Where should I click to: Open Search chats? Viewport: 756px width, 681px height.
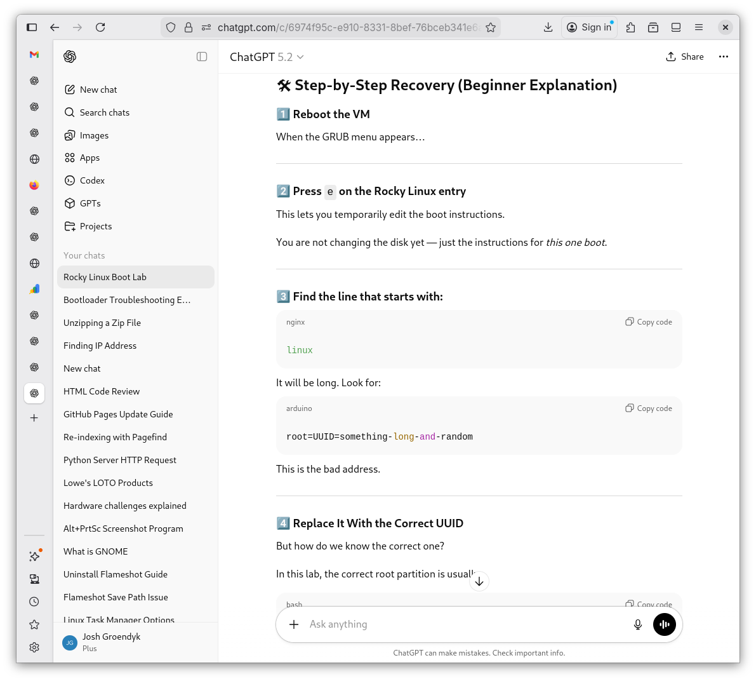click(104, 112)
